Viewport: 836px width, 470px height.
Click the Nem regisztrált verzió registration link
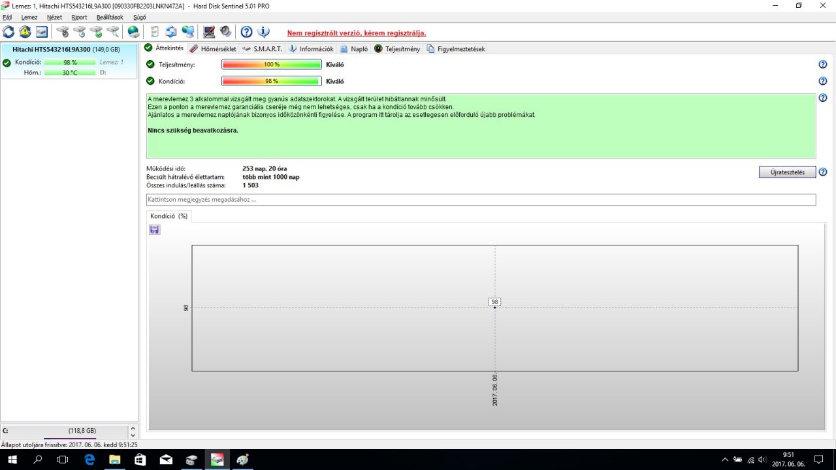point(357,33)
